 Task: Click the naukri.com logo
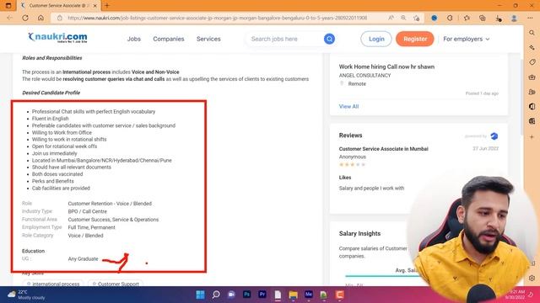[x=58, y=37]
